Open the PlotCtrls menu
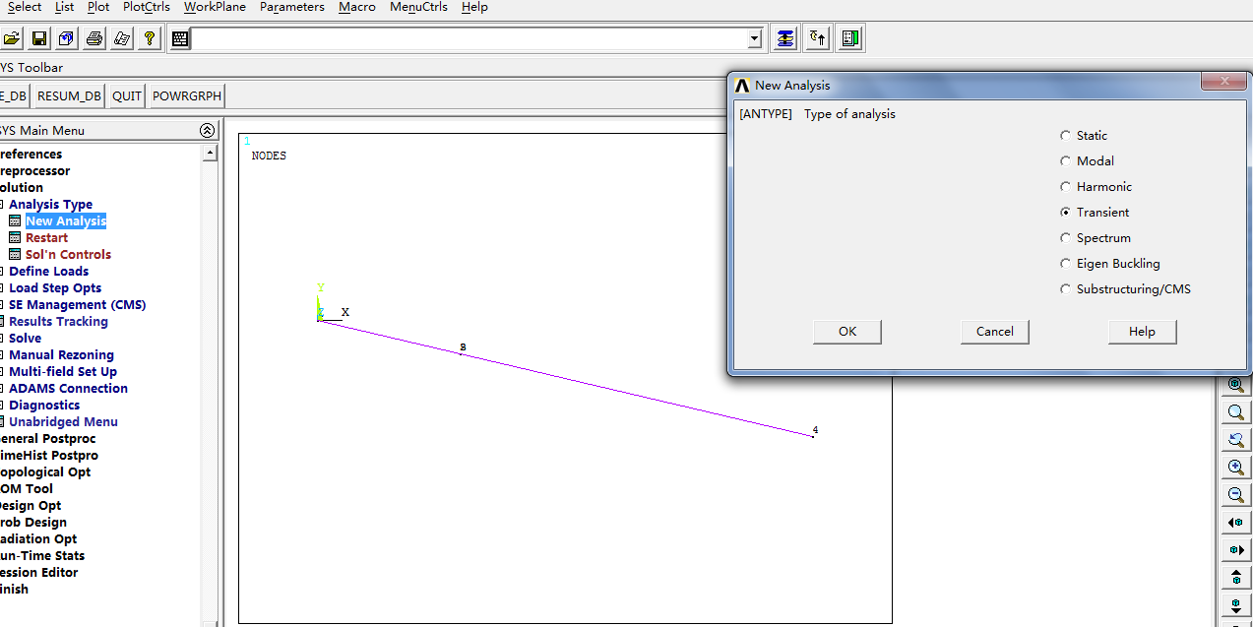Screen dimensions: 1253x627 pos(147,7)
